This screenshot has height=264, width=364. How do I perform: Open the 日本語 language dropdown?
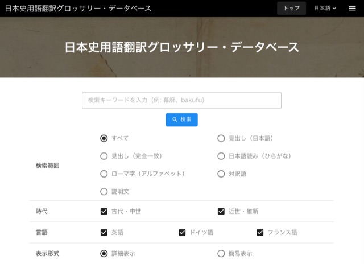pyautogui.click(x=325, y=8)
